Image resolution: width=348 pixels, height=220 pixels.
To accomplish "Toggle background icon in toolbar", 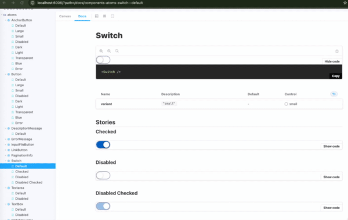I will (x=96, y=16).
